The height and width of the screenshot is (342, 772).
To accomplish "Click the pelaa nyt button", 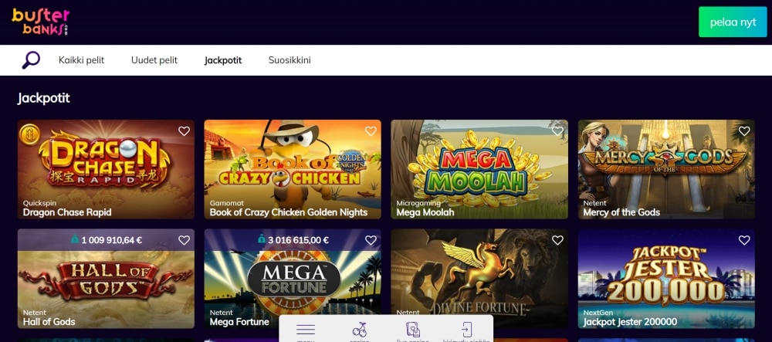I will click(x=733, y=22).
